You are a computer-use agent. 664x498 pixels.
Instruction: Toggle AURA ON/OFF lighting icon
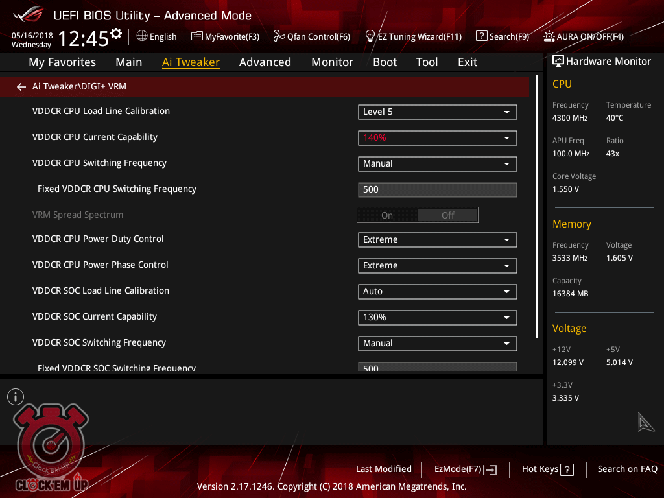point(549,36)
